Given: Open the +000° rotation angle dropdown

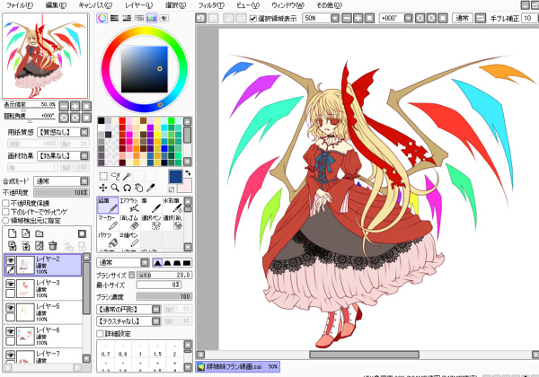Looking at the screenshot, I should click(408, 18).
